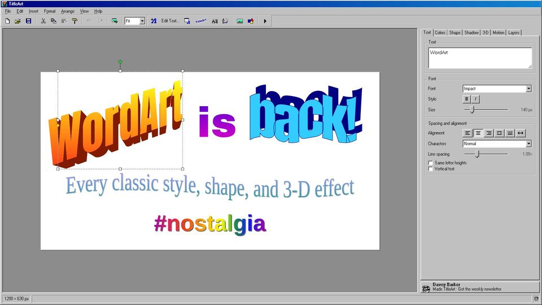This screenshot has height=305, width=542.
Task: Select the '#nostalgia' rainbow text
Action: pos(210,224)
